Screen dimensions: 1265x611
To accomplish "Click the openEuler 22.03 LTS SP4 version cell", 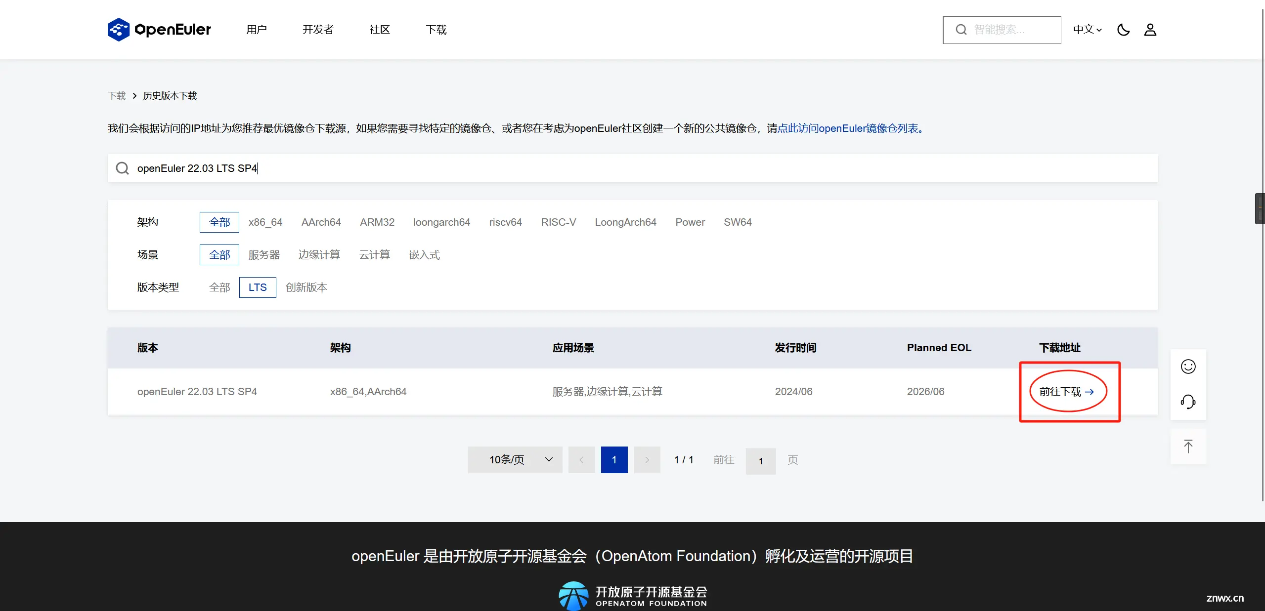I will [197, 392].
